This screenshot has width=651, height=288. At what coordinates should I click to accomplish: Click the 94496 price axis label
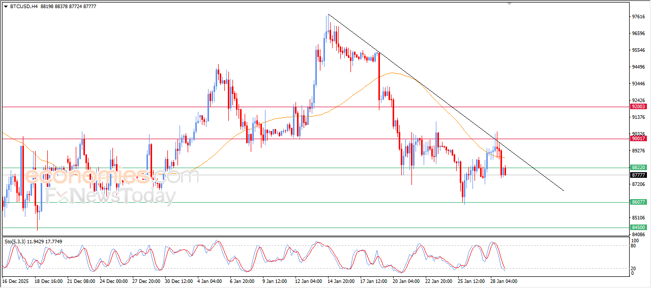(638, 67)
